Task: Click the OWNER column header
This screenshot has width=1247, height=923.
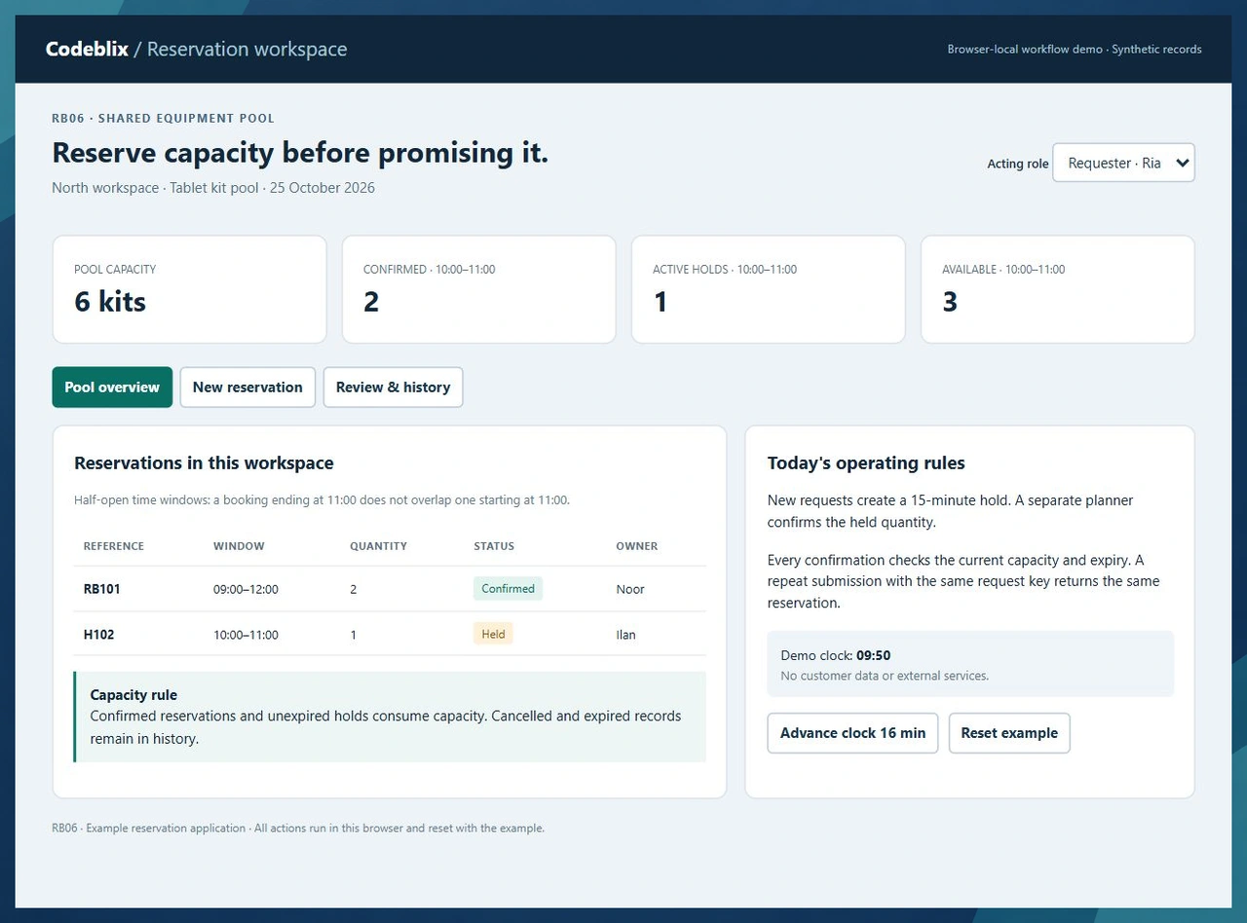Action: [636, 546]
